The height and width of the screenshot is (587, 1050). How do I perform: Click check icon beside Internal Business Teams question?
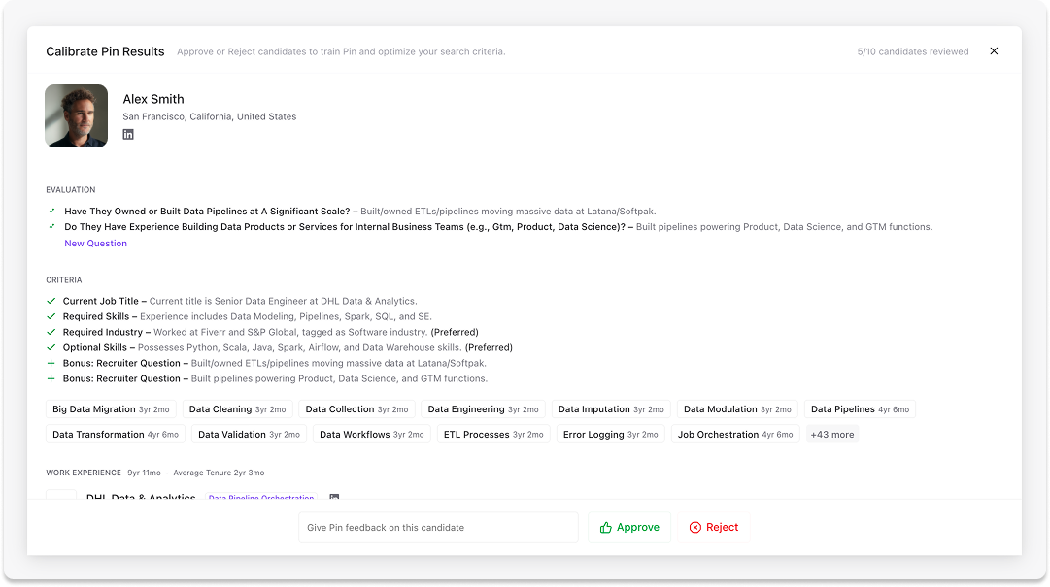51,227
